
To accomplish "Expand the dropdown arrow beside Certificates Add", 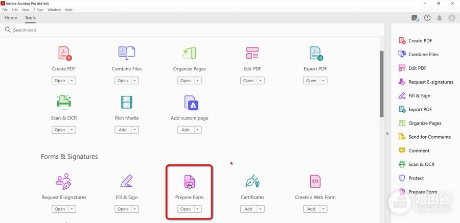I will click(x=261, y=209).
